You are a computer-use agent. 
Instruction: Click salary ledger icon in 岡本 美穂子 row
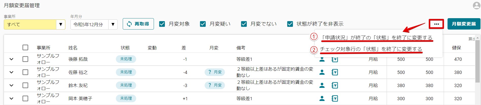(x=335, y=98)
